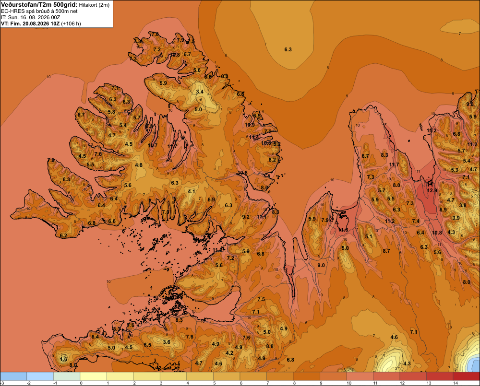This screenshot has height=386, width=480.
Task: Click the 11.6 temperature label on the map
Action: (343, 230)
